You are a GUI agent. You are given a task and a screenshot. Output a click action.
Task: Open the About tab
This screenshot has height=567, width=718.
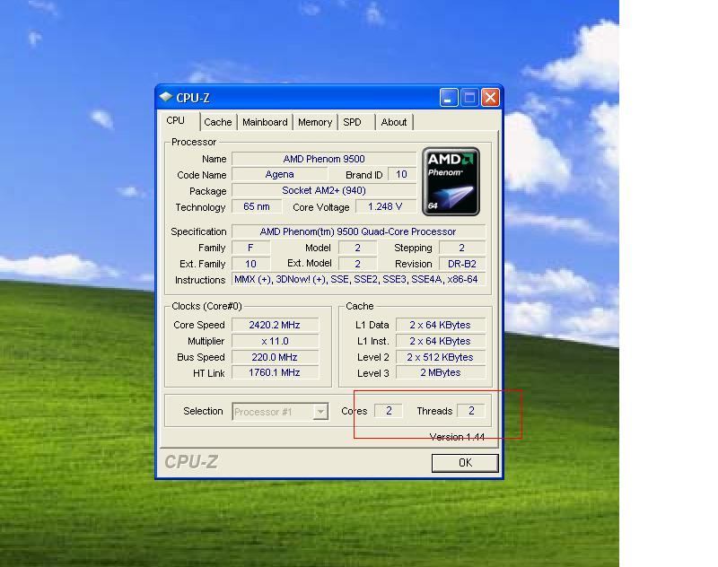tap(394, 122)
